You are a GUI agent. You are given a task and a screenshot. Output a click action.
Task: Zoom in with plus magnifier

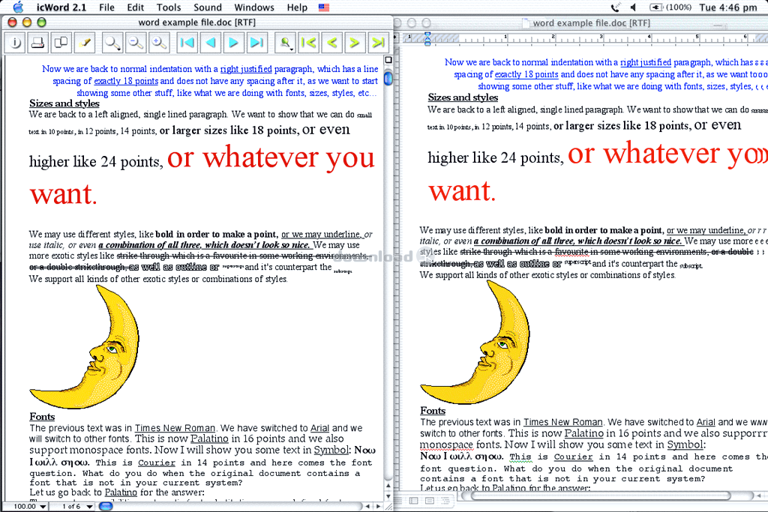click(x=159, y=43)
